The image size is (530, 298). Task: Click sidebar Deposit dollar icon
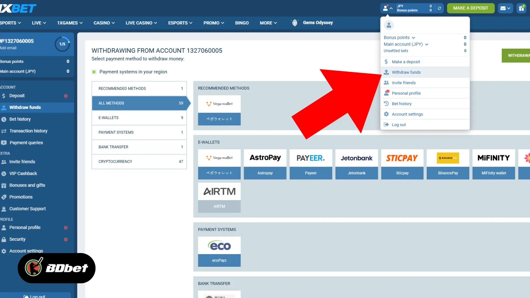coord(4,96)
